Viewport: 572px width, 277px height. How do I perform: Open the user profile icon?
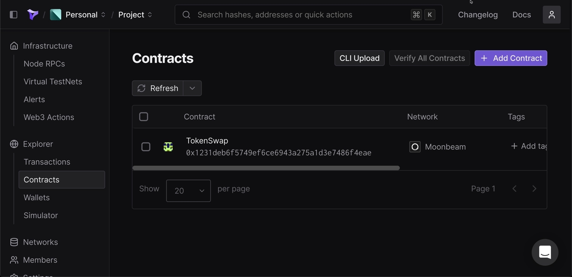(552, 15)
